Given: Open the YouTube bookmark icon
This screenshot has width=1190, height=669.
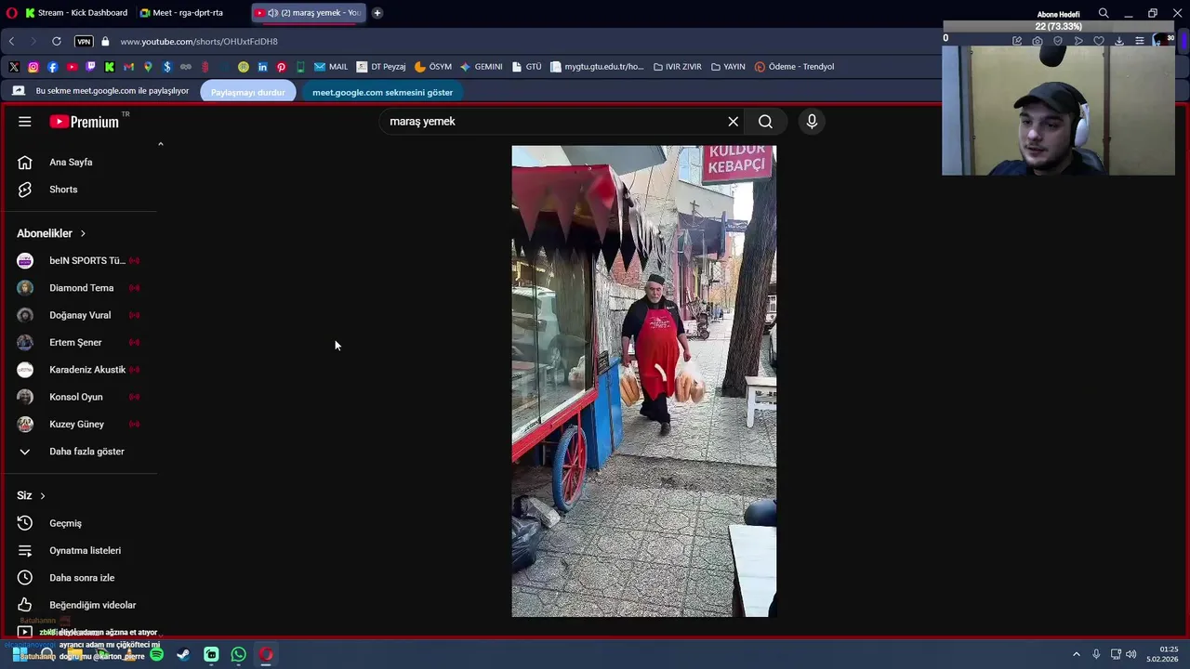Looking at the screenshot, I should click(x=72, y=67).
